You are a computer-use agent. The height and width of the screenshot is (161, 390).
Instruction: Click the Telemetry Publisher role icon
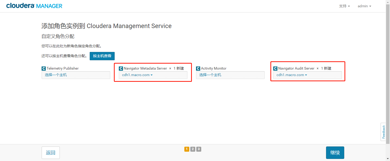click(x=44, y=69)
